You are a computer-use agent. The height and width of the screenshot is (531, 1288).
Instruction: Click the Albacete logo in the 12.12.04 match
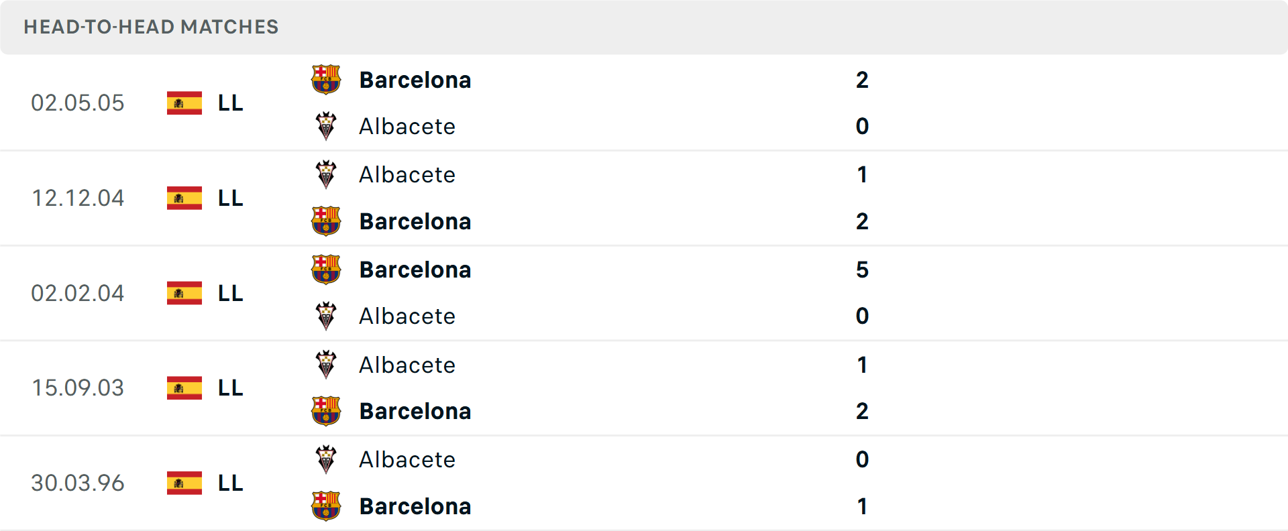click(x=326, y=173)
